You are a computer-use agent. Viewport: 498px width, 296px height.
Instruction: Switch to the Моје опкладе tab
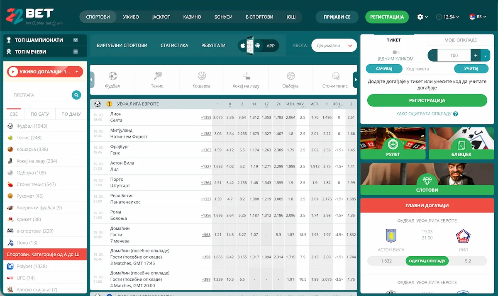(x=461, y=40)
